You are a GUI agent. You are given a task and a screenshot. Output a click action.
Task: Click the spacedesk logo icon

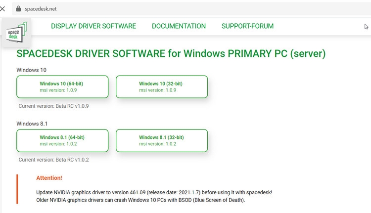(16, 33)
